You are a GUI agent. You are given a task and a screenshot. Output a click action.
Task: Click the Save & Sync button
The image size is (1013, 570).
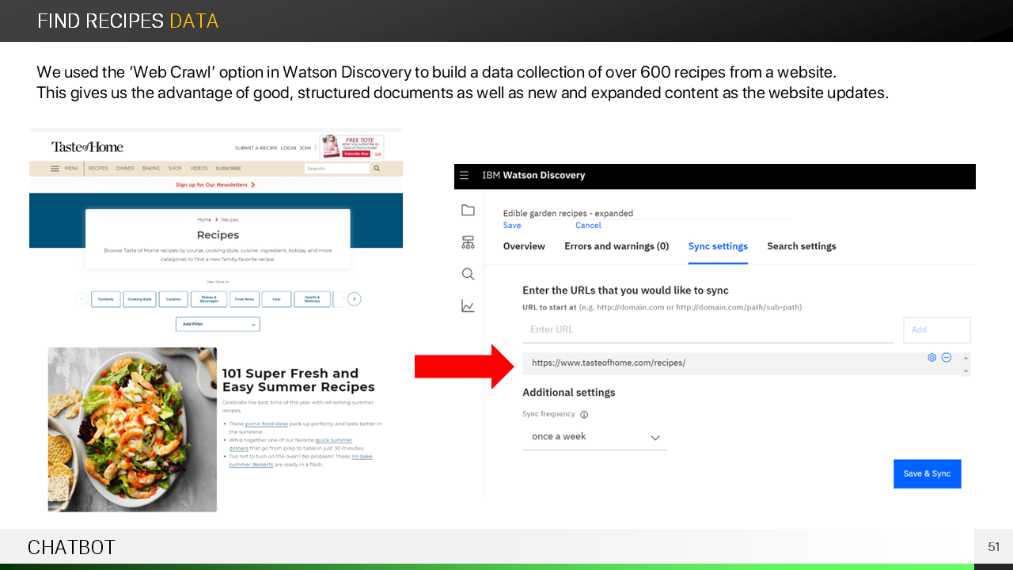(927, 473)
